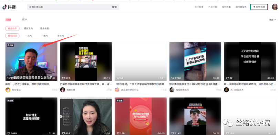
Task: Switch to the 用户 tab
Action: [x=24, y=20]
